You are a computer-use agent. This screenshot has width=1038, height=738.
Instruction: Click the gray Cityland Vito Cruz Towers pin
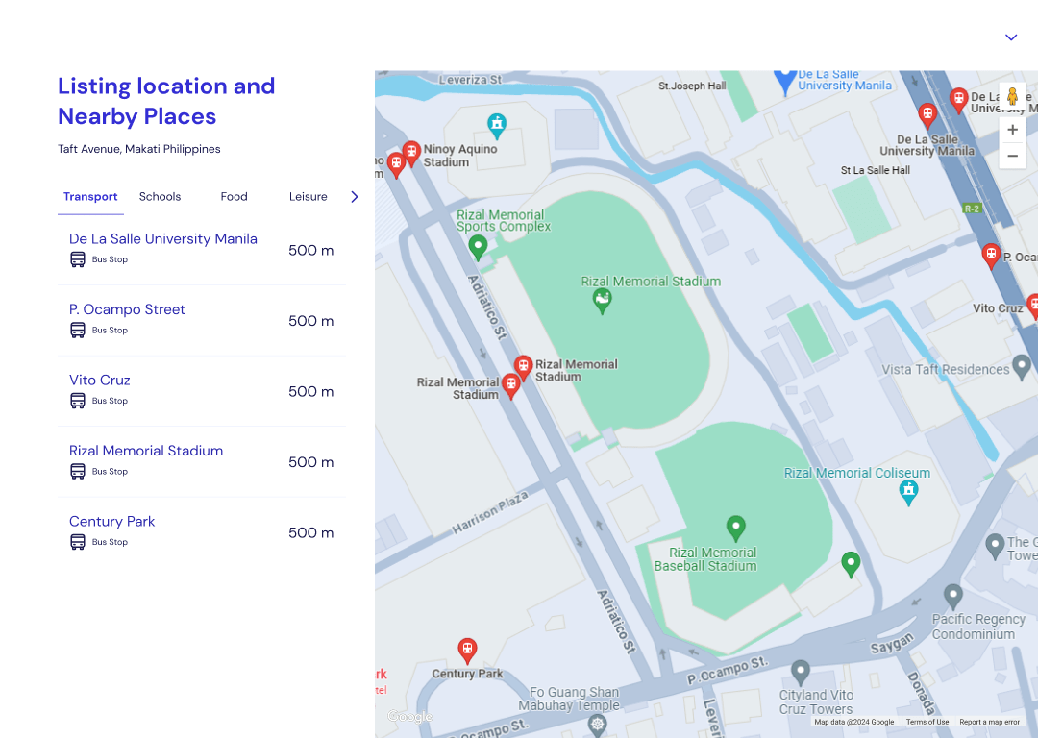tap(801, 673)
